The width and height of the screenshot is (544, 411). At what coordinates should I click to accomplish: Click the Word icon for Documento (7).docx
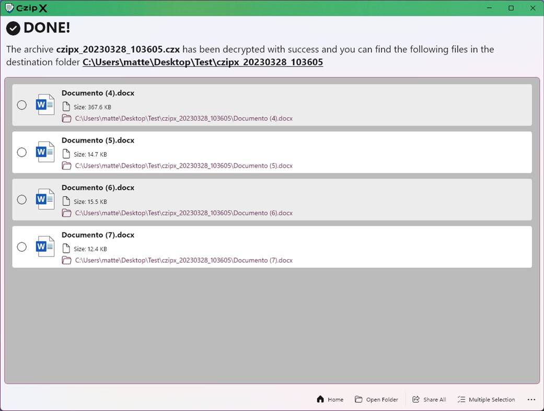[44, 246]
